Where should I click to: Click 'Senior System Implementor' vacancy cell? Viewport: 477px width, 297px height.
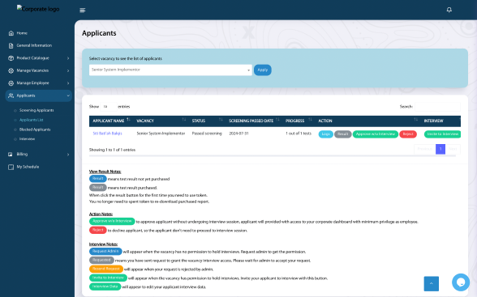click(x=161, y=134)
